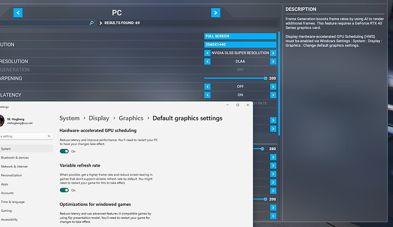Open the 2560X1440 resolution dropdown
The width and height of the screenshot is (393, 227).
pos(240,44)
